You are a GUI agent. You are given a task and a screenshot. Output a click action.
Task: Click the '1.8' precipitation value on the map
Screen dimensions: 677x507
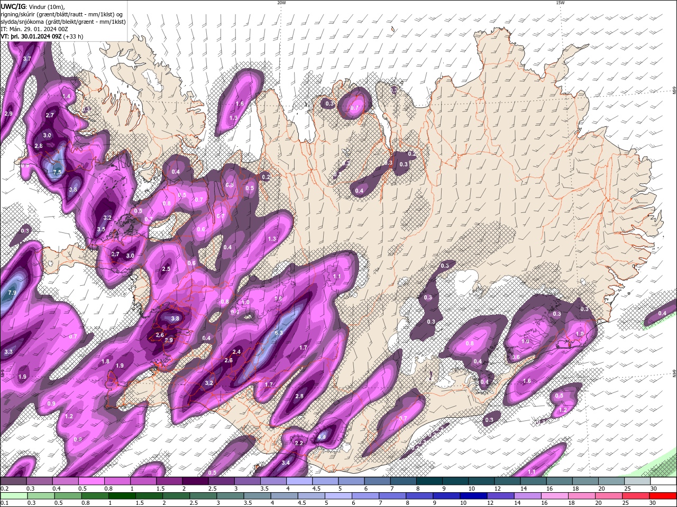[105, 362]
